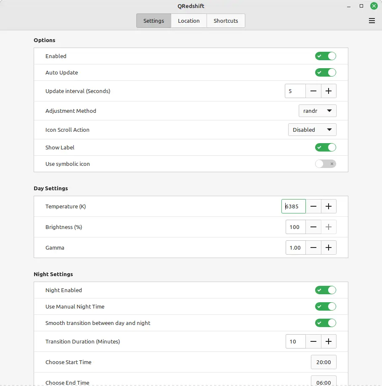Decrease Transition Duration minutes
The width and height of the screenshot is (382, 386).
[313, 341]
